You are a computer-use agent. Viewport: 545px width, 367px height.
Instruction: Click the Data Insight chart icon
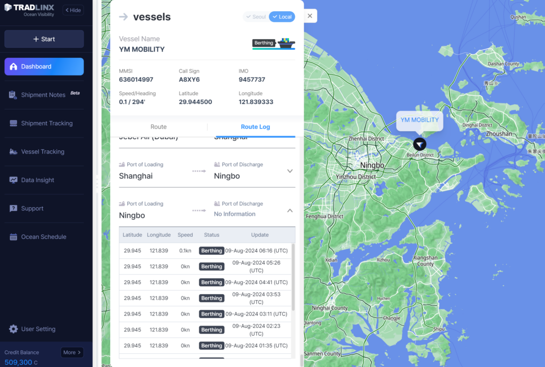[13, 180]
